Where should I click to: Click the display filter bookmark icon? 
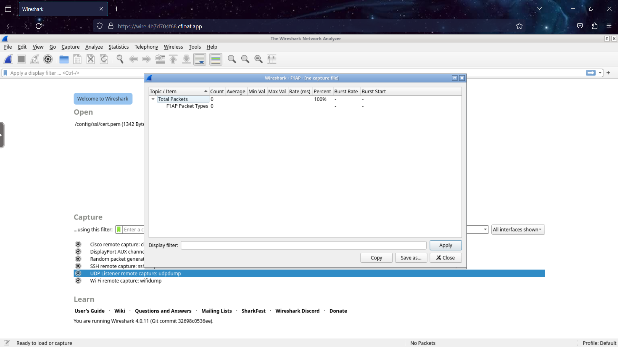5,73
